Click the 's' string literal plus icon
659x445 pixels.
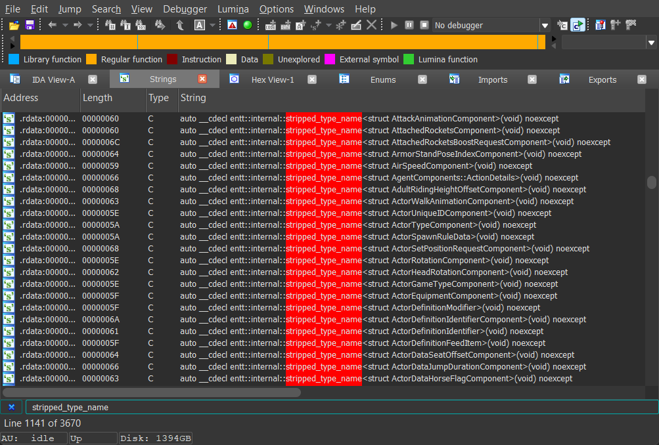pyautogui.click(x=315, y=25)
